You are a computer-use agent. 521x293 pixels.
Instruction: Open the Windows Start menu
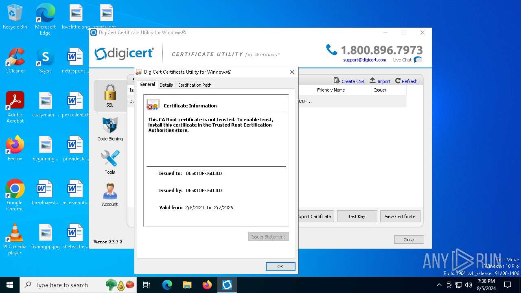click(10, 285)
